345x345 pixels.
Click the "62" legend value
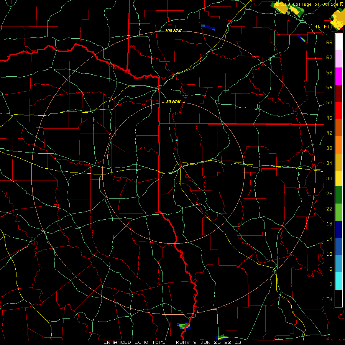[x=329, y=57]
